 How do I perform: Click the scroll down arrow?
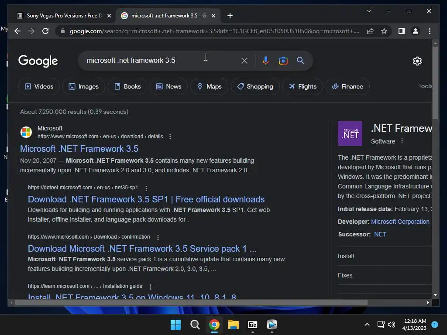click(x=435, y=295)
